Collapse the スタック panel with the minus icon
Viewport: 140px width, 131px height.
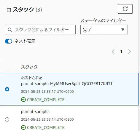point(9,10)
